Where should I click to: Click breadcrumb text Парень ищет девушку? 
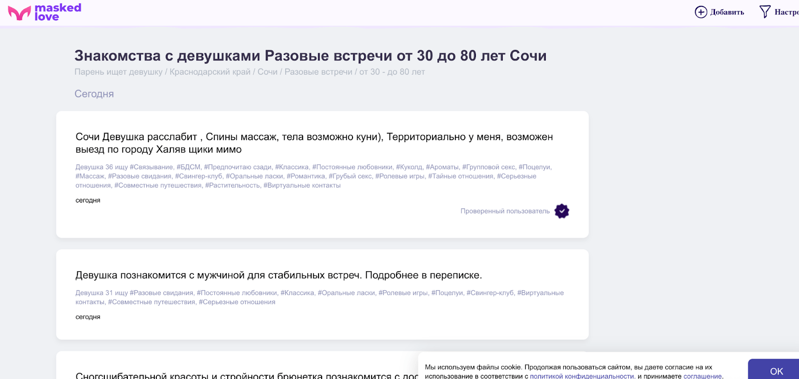tap(118, 72)
